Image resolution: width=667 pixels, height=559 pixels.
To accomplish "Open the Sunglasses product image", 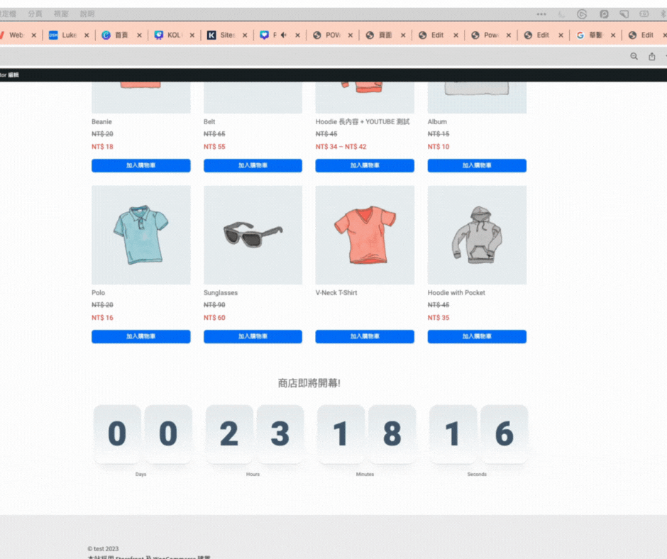I will coord(253,235).
